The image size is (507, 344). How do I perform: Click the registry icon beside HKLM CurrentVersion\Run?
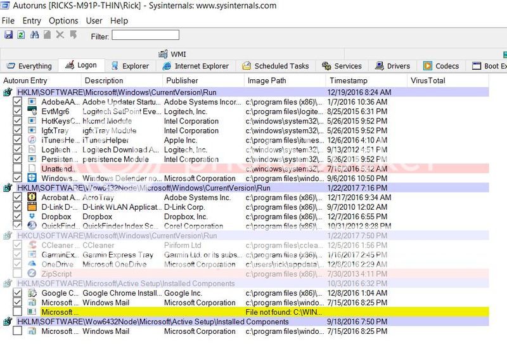[8, 92]
